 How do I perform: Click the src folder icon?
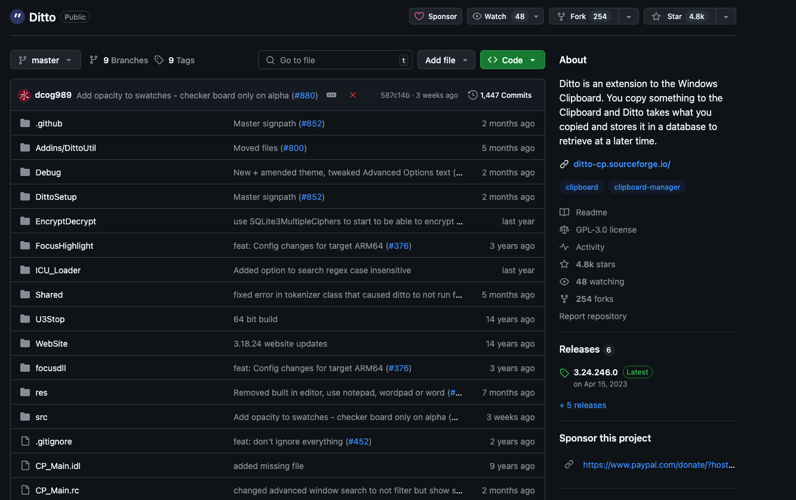(25, 417)
